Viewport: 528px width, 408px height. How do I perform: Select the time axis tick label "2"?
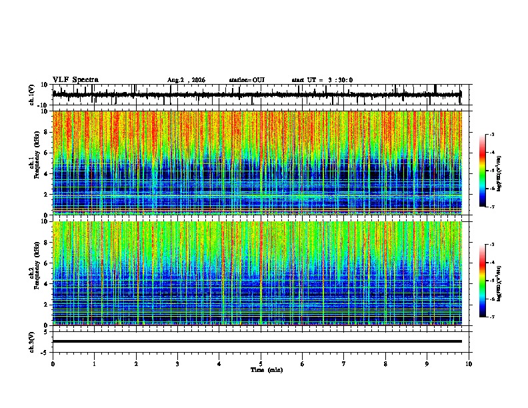point(136,364)
